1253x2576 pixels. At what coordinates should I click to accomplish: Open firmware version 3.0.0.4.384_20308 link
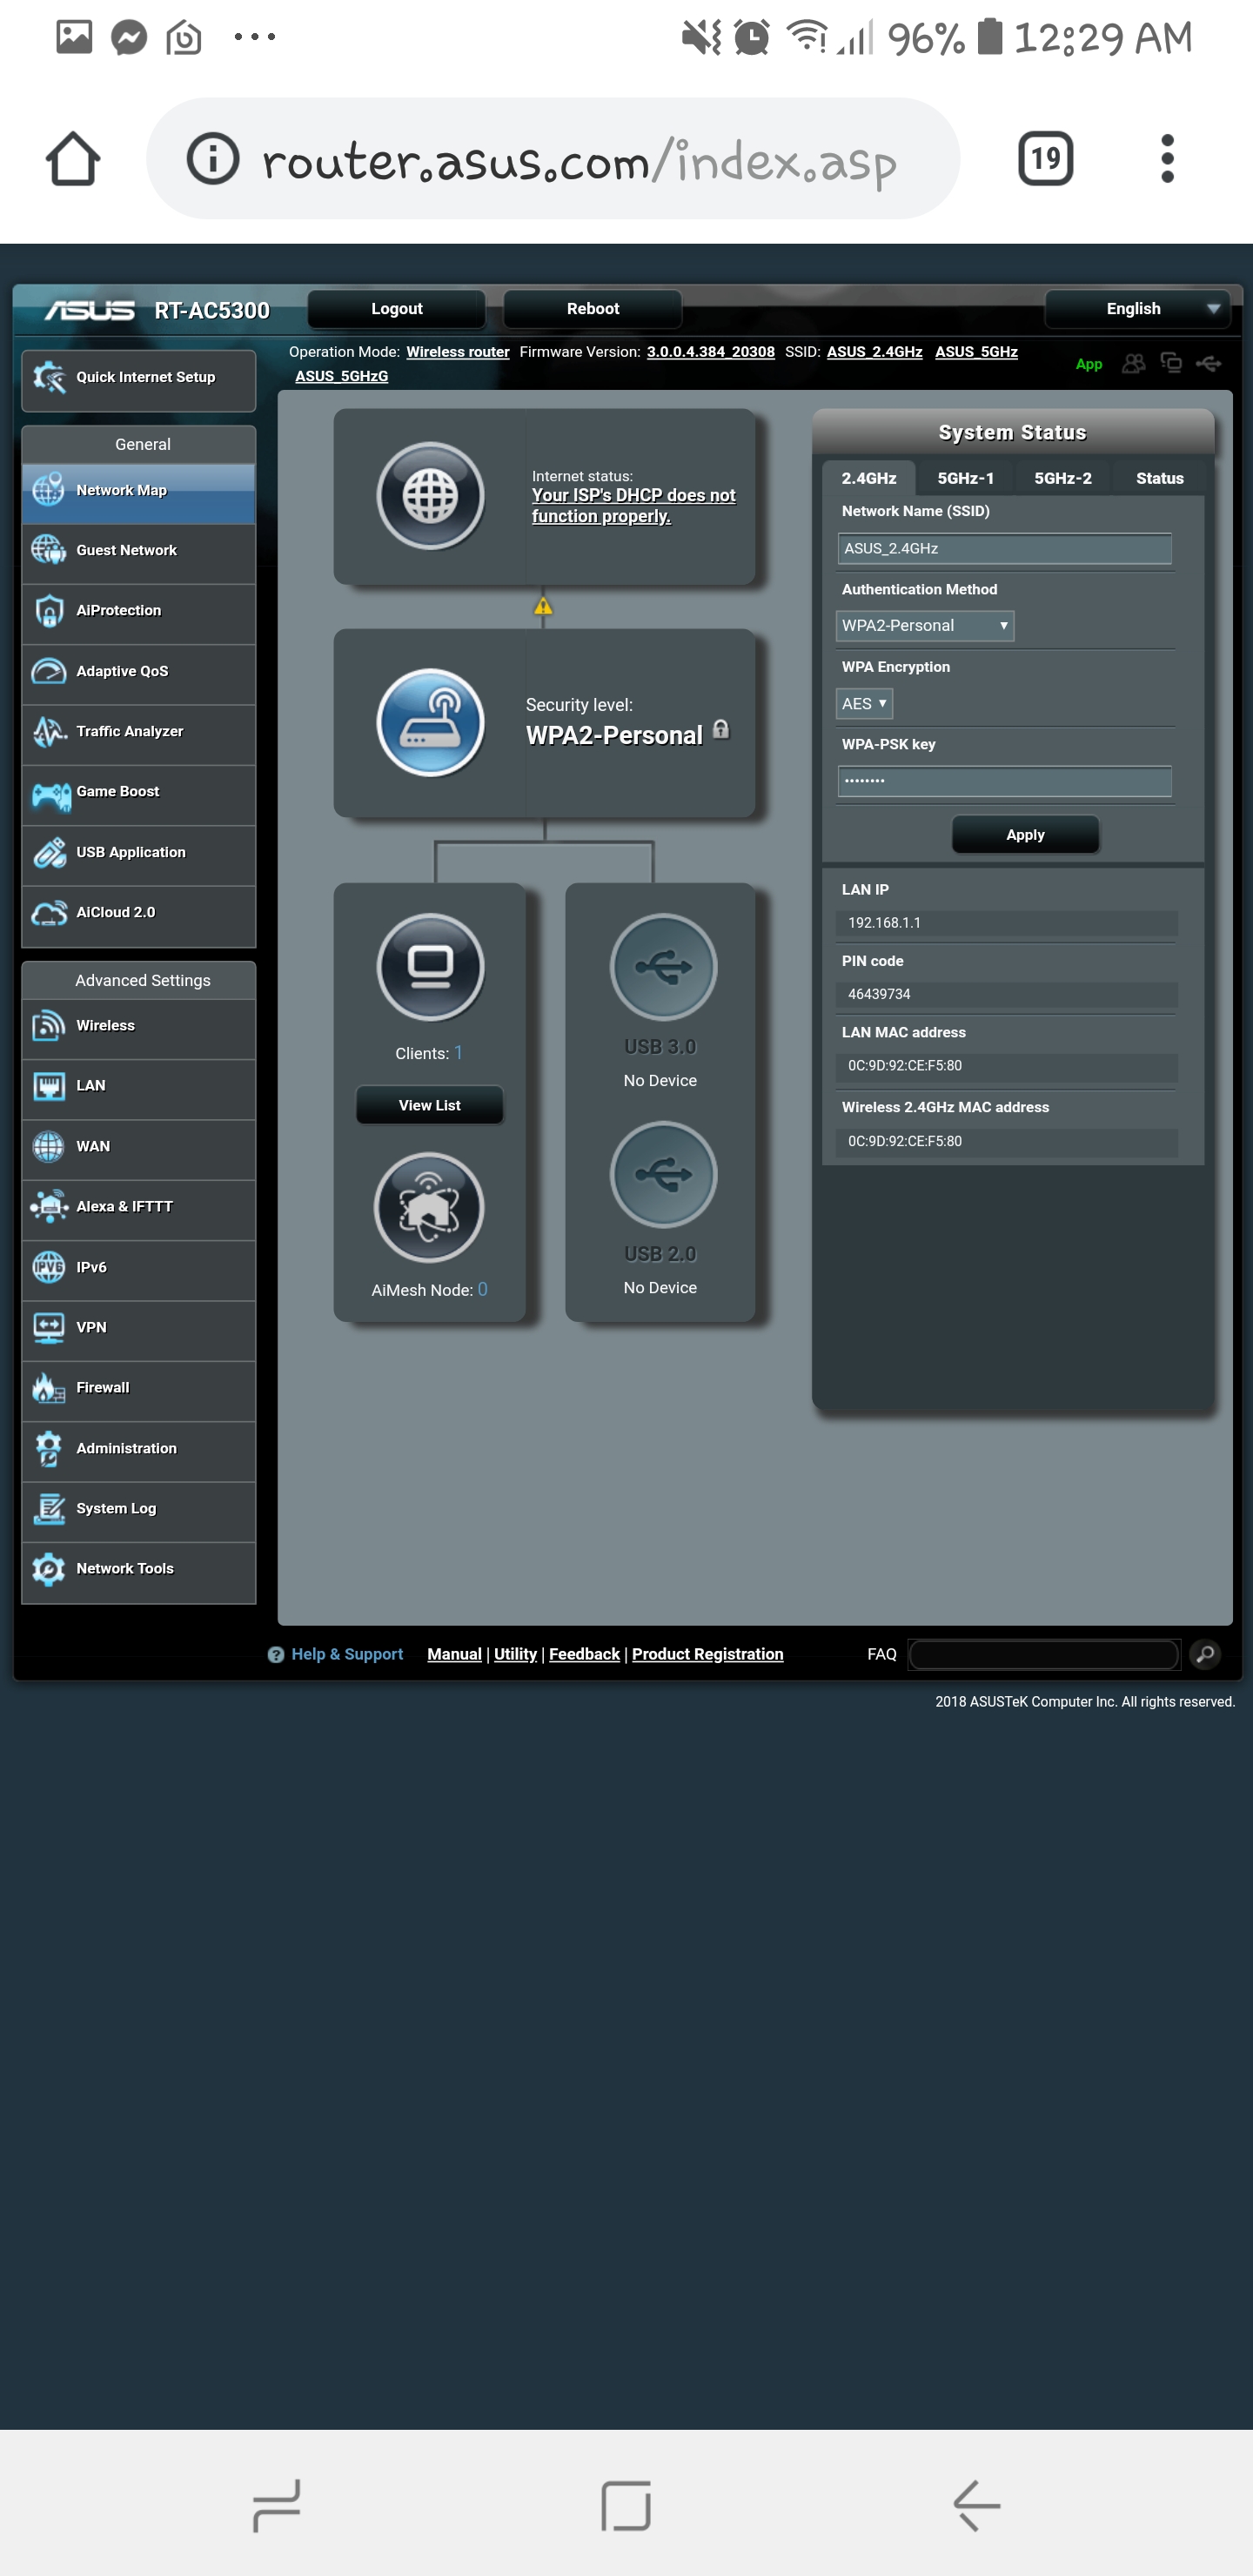point(711,352)
